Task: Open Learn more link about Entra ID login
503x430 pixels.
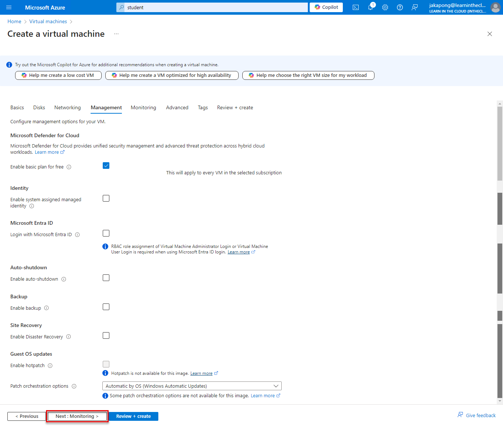Action: 241,252
